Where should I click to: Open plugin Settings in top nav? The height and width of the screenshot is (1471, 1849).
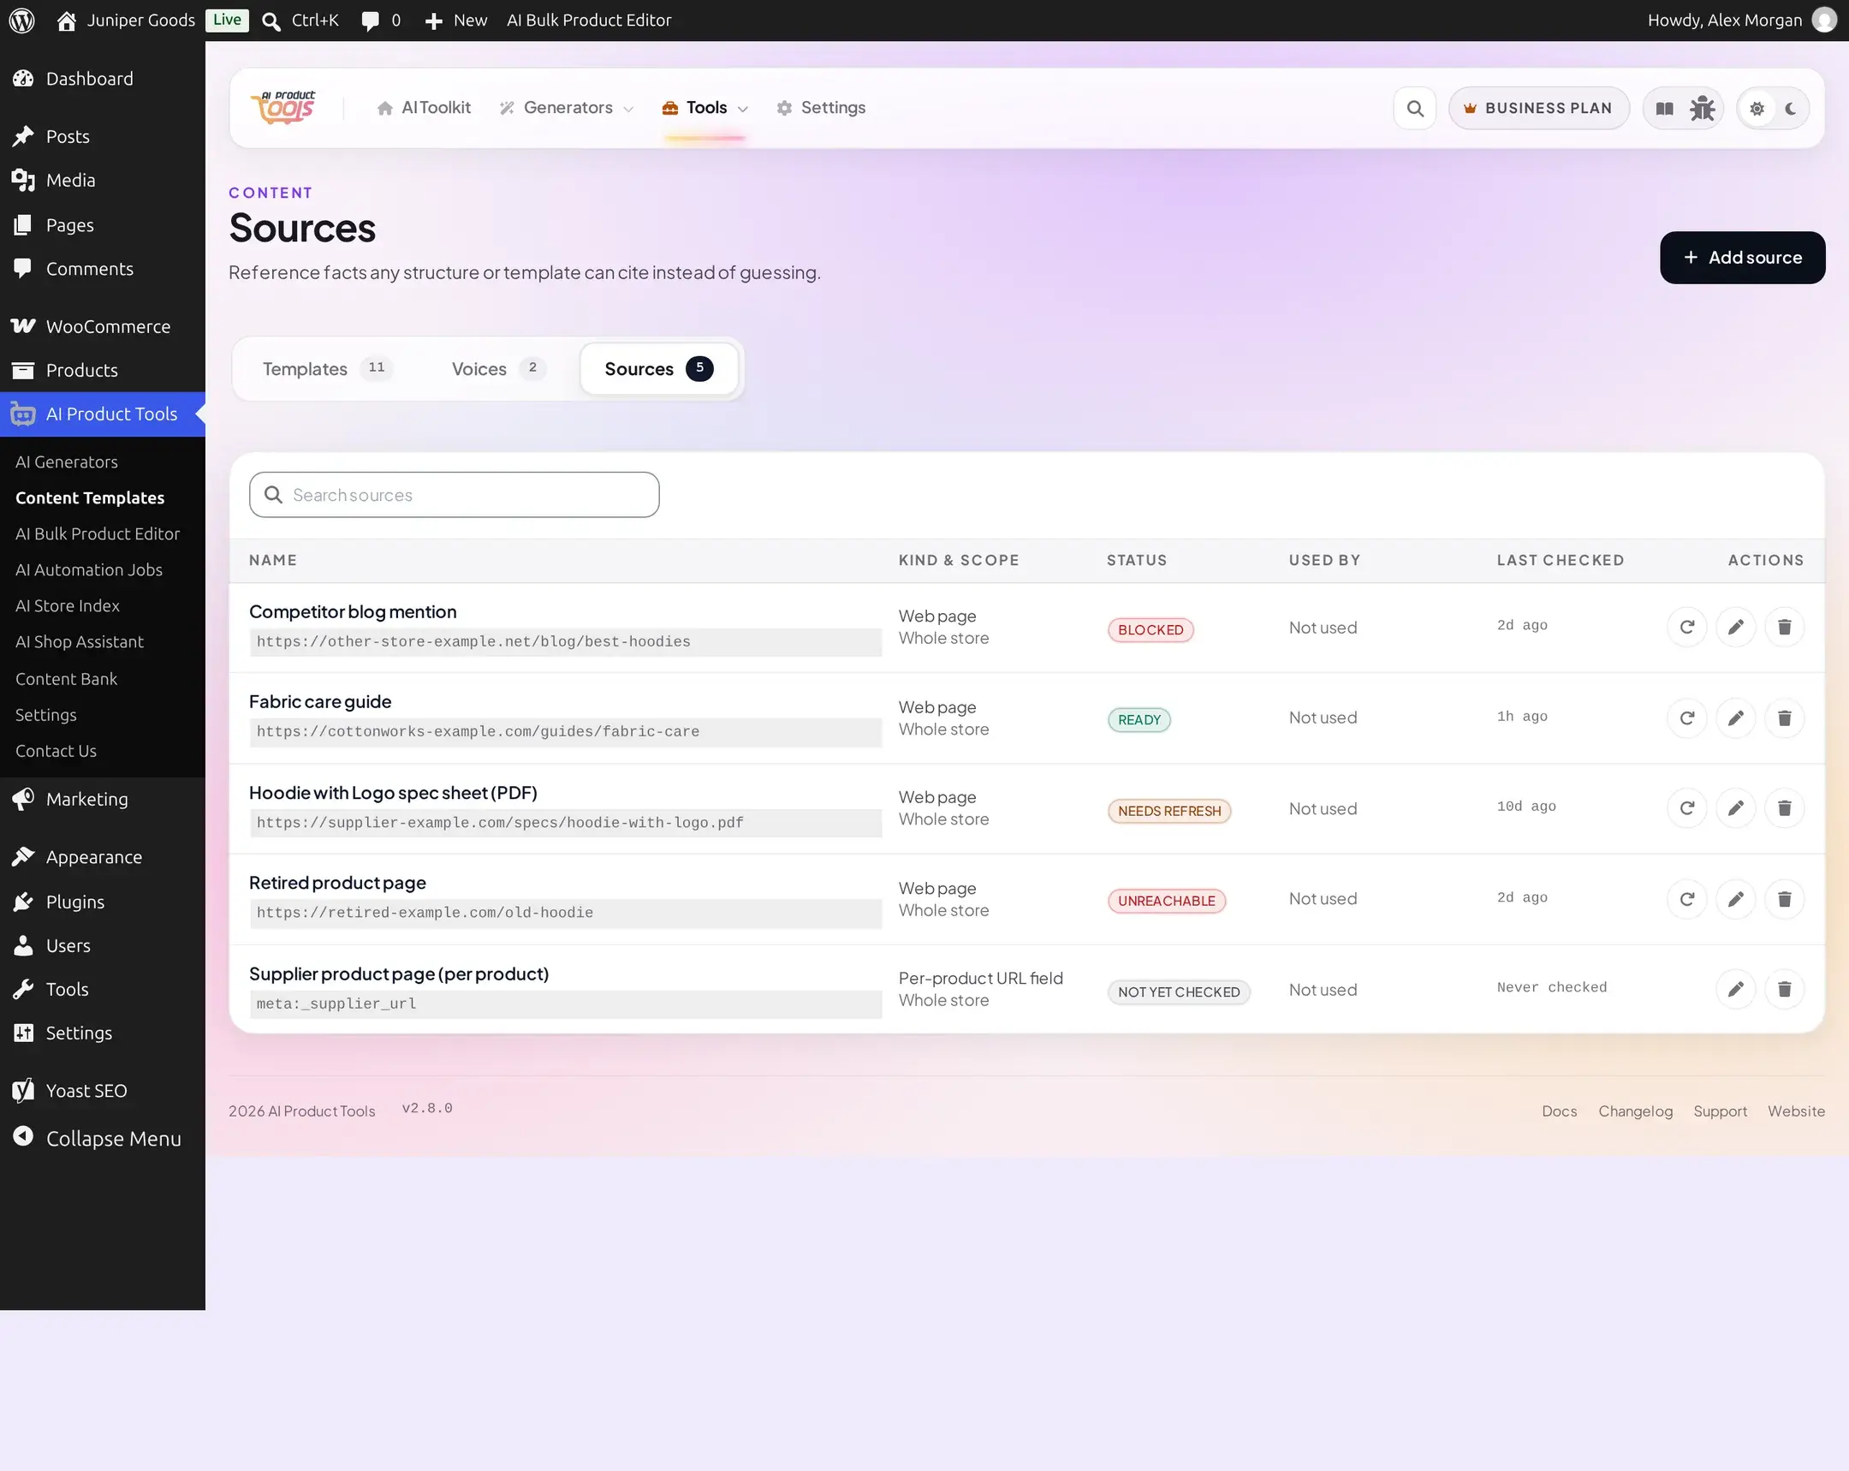821,108
